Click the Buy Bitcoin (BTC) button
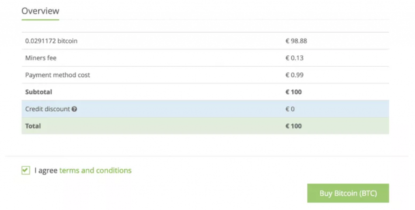Screen dimensions: 415x210 click(348, 193)
